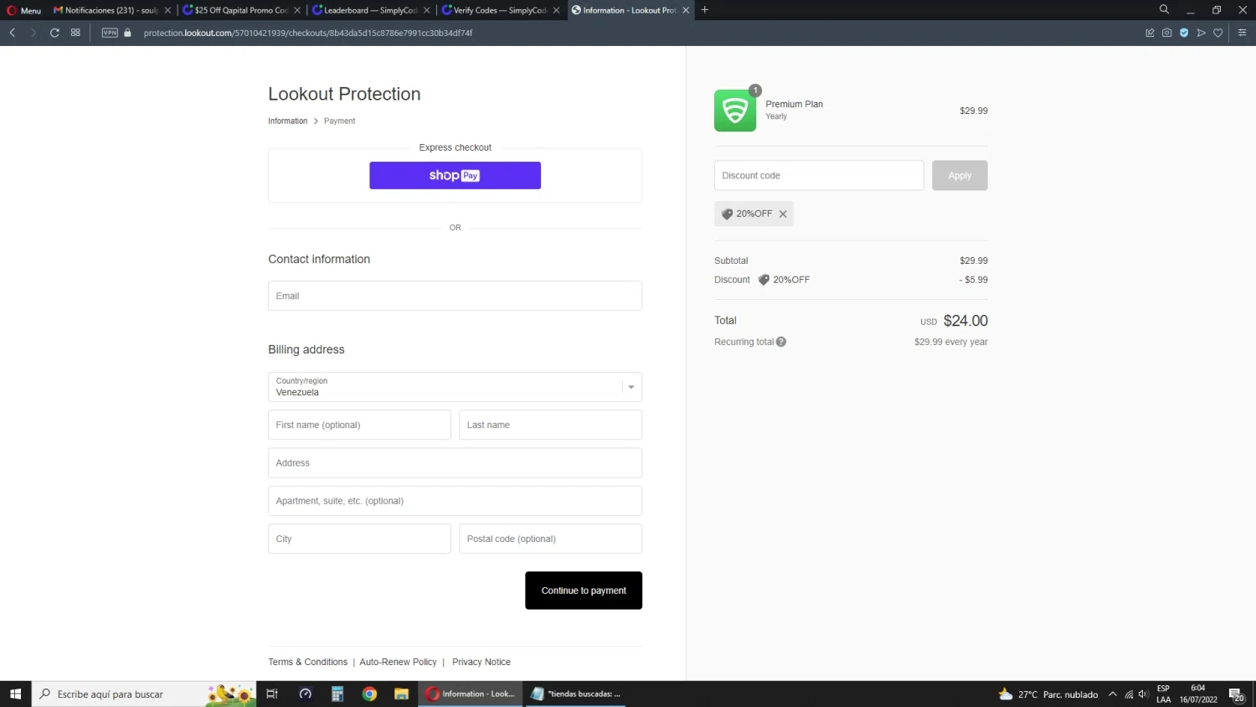The image size is (1256, 707).
Task: Click the $24.00 total amount
Action: 965,321
